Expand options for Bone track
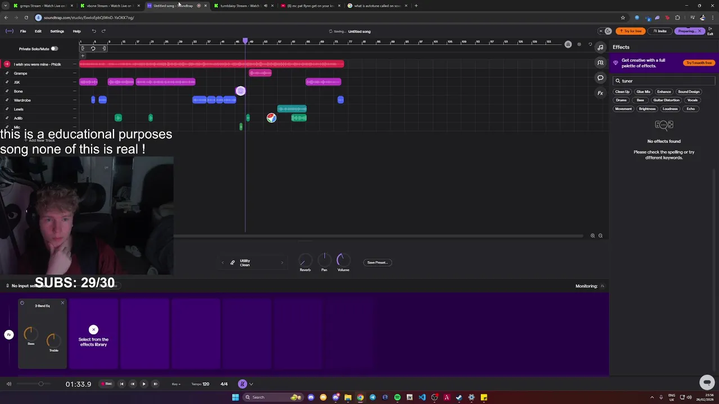The image size is (719, 404). point(74,91)
